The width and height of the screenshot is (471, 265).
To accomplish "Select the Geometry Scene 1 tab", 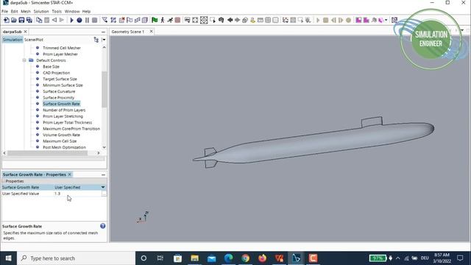I will click(128, 32).
